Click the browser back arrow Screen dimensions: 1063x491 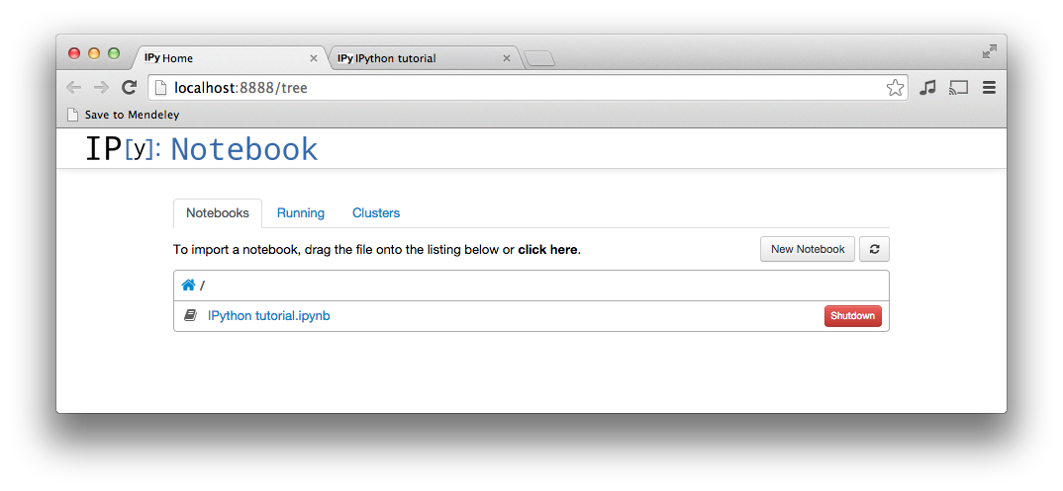coord(74,88)
